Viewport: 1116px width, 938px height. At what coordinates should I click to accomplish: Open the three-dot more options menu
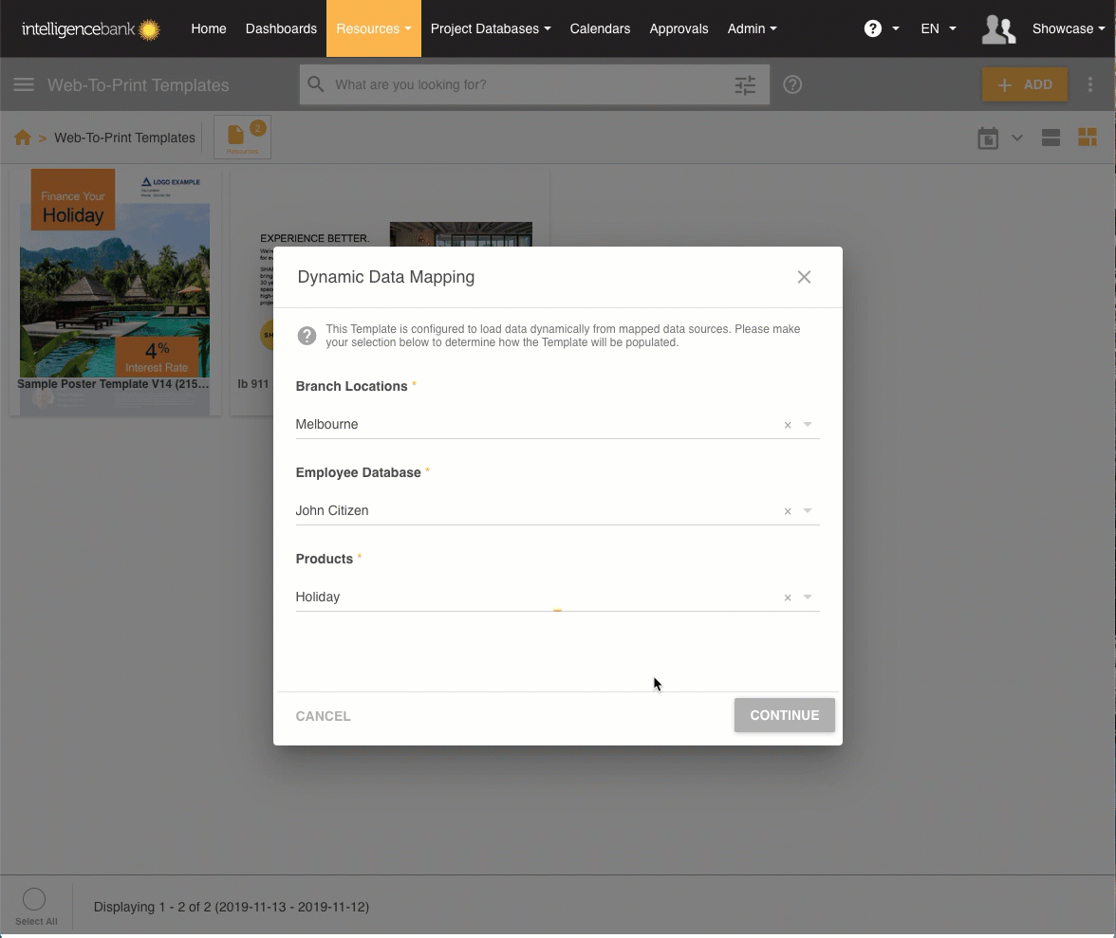point(1090,85)
